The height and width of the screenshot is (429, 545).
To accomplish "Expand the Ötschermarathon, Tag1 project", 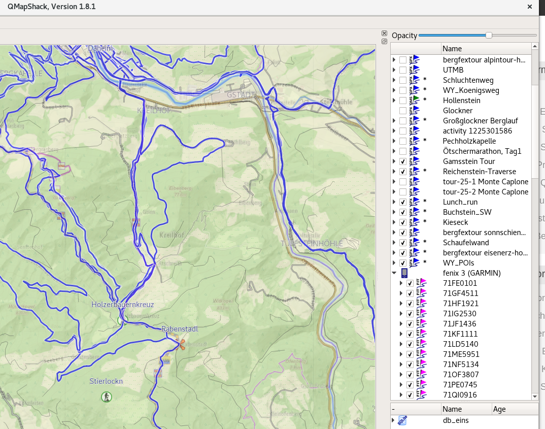I will pos(394,151).
